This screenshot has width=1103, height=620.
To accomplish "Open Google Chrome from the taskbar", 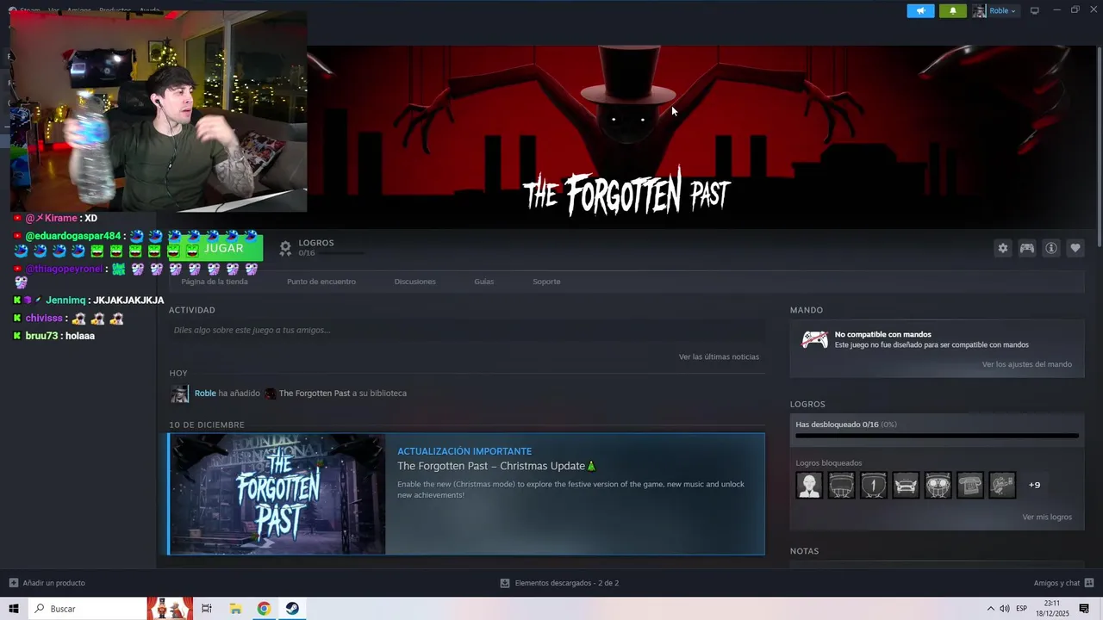I will (x=264, y=609).
